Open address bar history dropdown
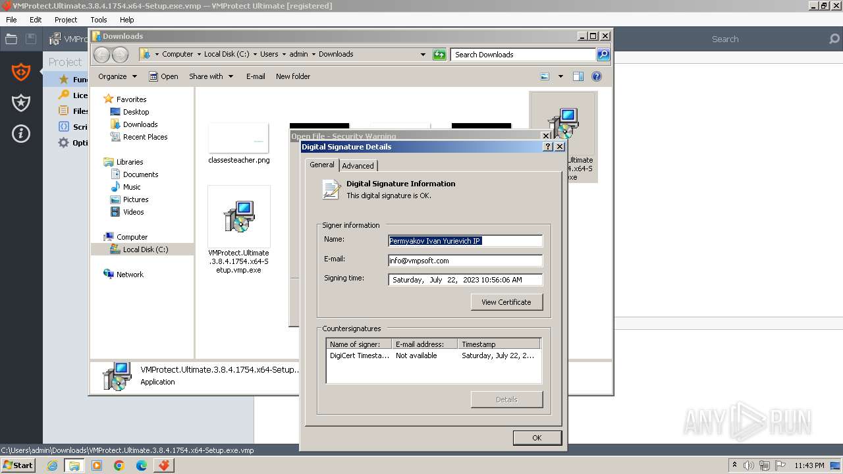The height and width of the screenshot is (474, 843). pyautogui.click(x=423, y=55)
